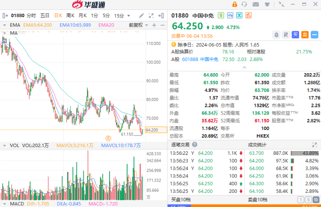Select 卖盘10档 heading

point(258,200)
